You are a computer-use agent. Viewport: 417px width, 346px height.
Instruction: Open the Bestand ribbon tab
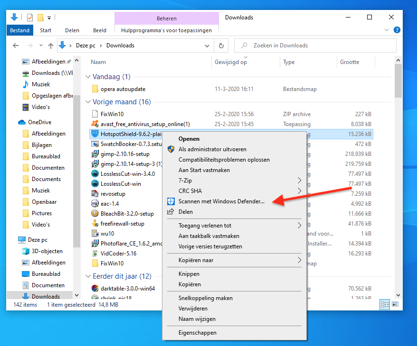point(20,30)
